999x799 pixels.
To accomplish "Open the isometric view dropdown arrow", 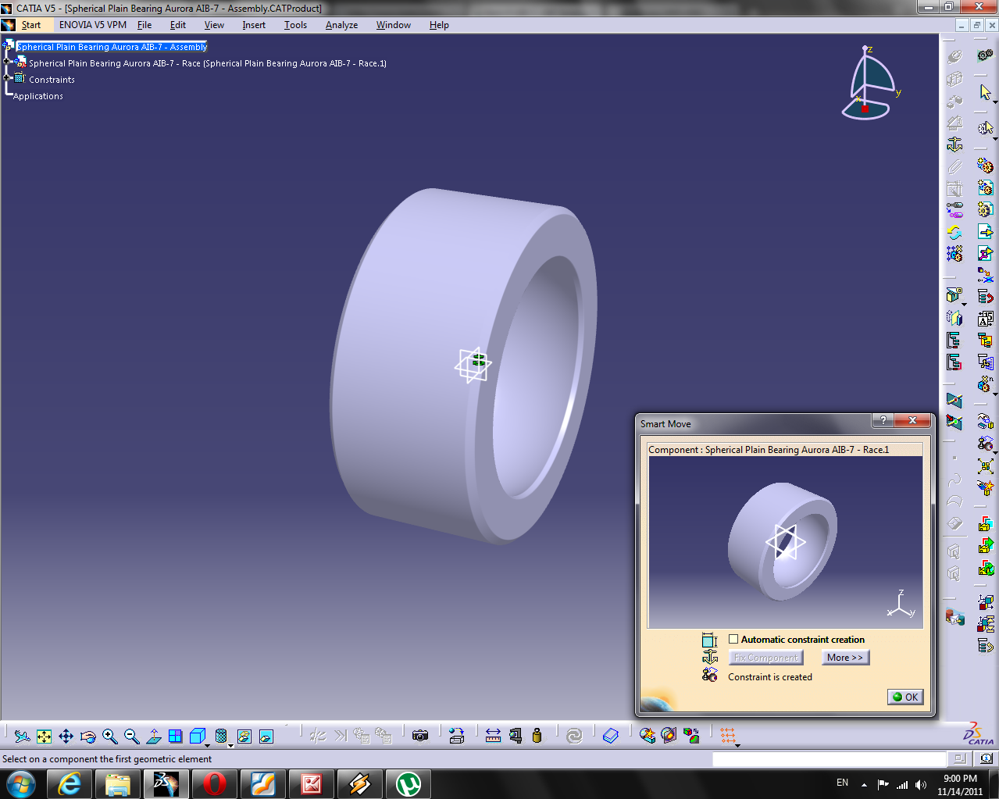I will (209, 744).
